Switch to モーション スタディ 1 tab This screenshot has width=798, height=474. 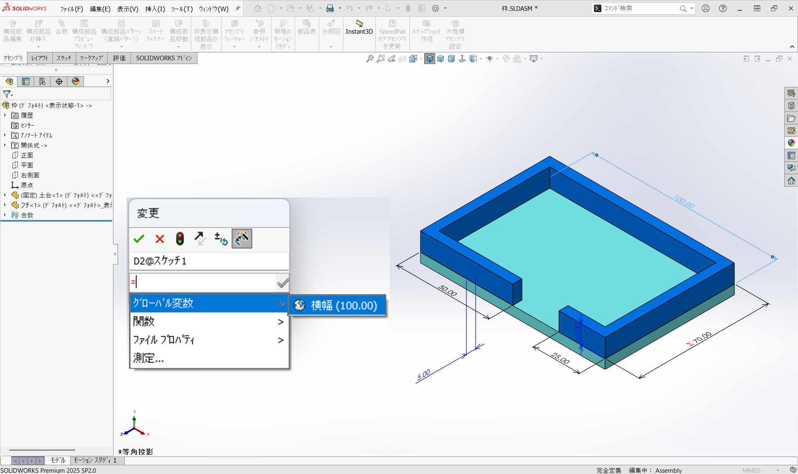tap(95, 460)
